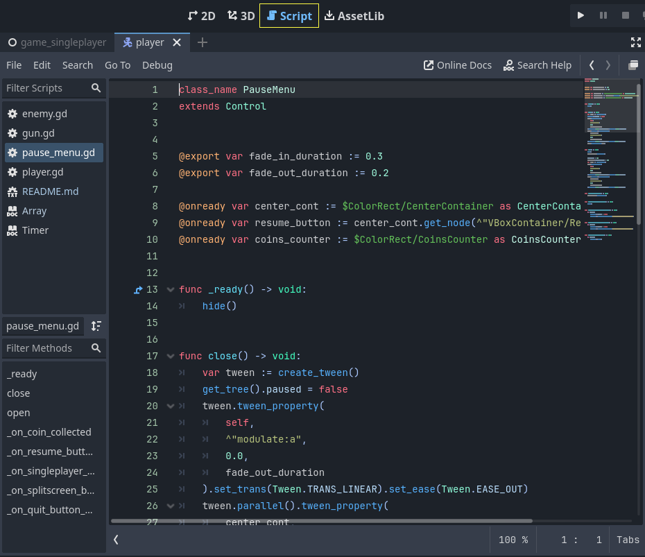
Task: Click magnifier icon in Filter Scripts field
Action: coord(96,88)
